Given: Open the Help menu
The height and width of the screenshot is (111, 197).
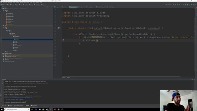Looking at the screenshot, I should pos(41,3).
